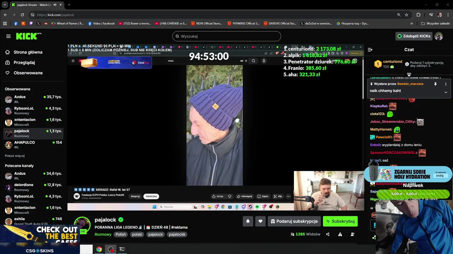
Task: Collapse the chat panel with arrow icon
Action: pos(370,50)
